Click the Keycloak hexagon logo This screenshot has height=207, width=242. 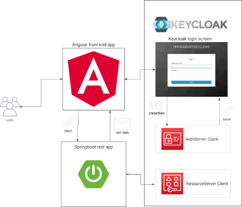point(161,24)
